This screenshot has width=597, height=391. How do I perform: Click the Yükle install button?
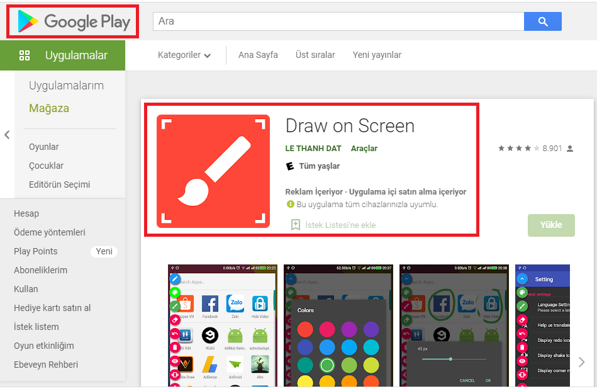(x=551, y=225)
